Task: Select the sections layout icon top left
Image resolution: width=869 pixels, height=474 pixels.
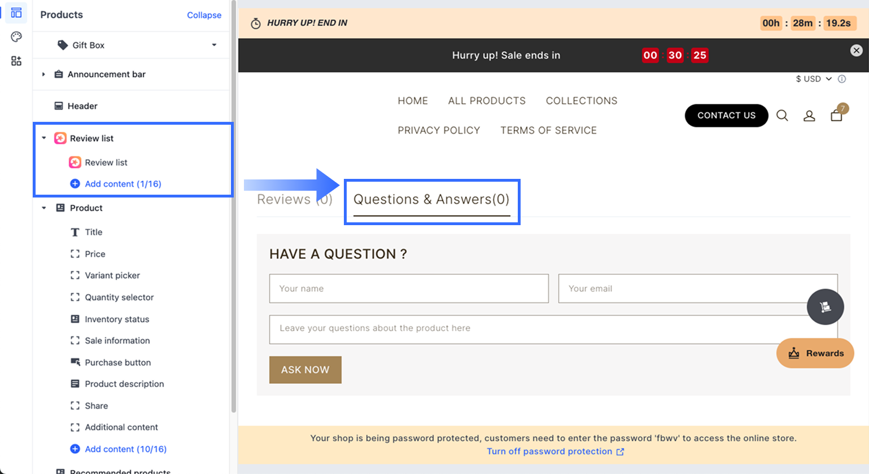Action: point(16,12)
